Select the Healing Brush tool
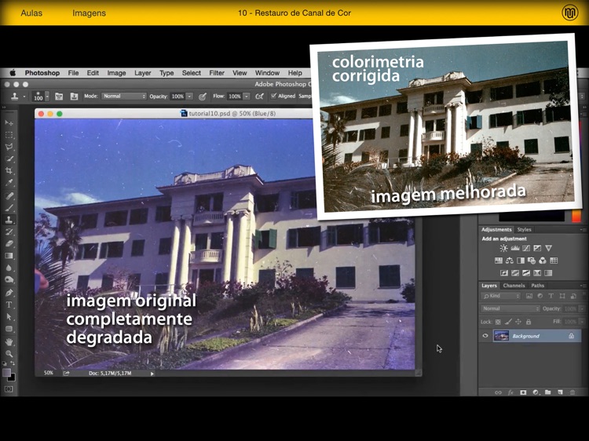589x441 pixels. pos(9,195)
